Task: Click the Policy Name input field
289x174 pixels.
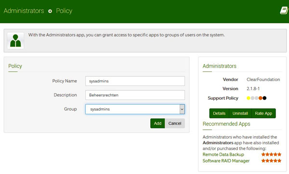Action: (x=135, y=81)
